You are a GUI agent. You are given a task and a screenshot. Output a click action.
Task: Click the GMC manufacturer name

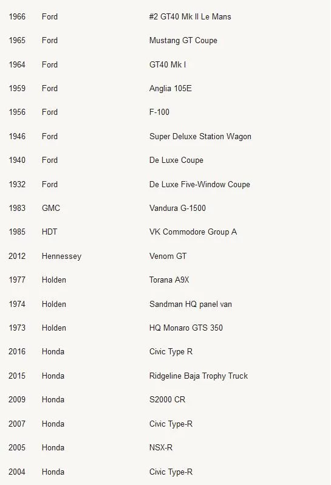[x=51, y=208]
